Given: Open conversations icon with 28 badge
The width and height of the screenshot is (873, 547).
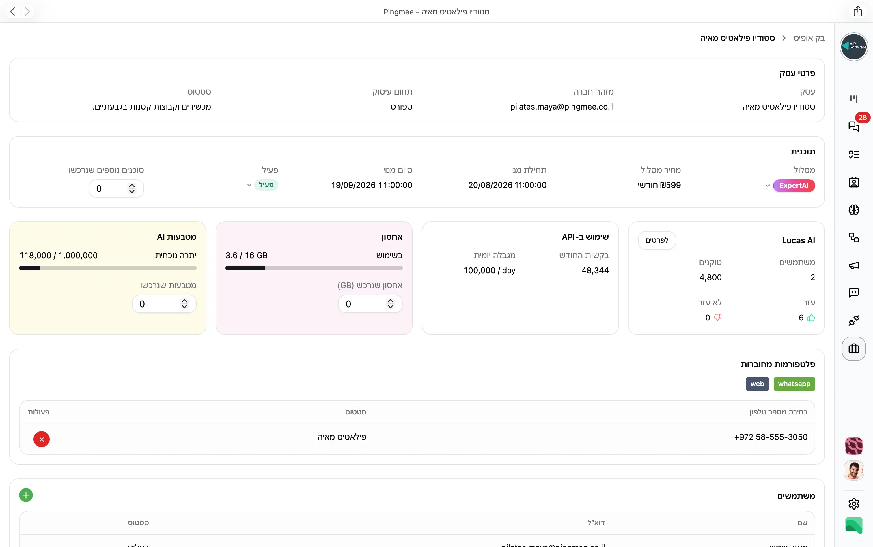Looking at the screenshot, I should coord(854,126).
